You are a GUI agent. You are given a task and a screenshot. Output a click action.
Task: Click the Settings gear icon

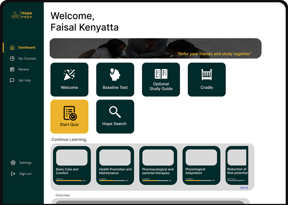[13, 163]
